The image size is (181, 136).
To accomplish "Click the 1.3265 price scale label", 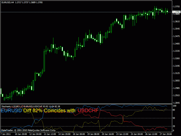I will click(176, 58).
